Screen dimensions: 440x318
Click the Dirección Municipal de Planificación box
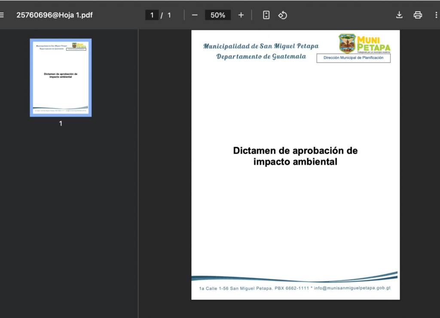pos(353,58)
